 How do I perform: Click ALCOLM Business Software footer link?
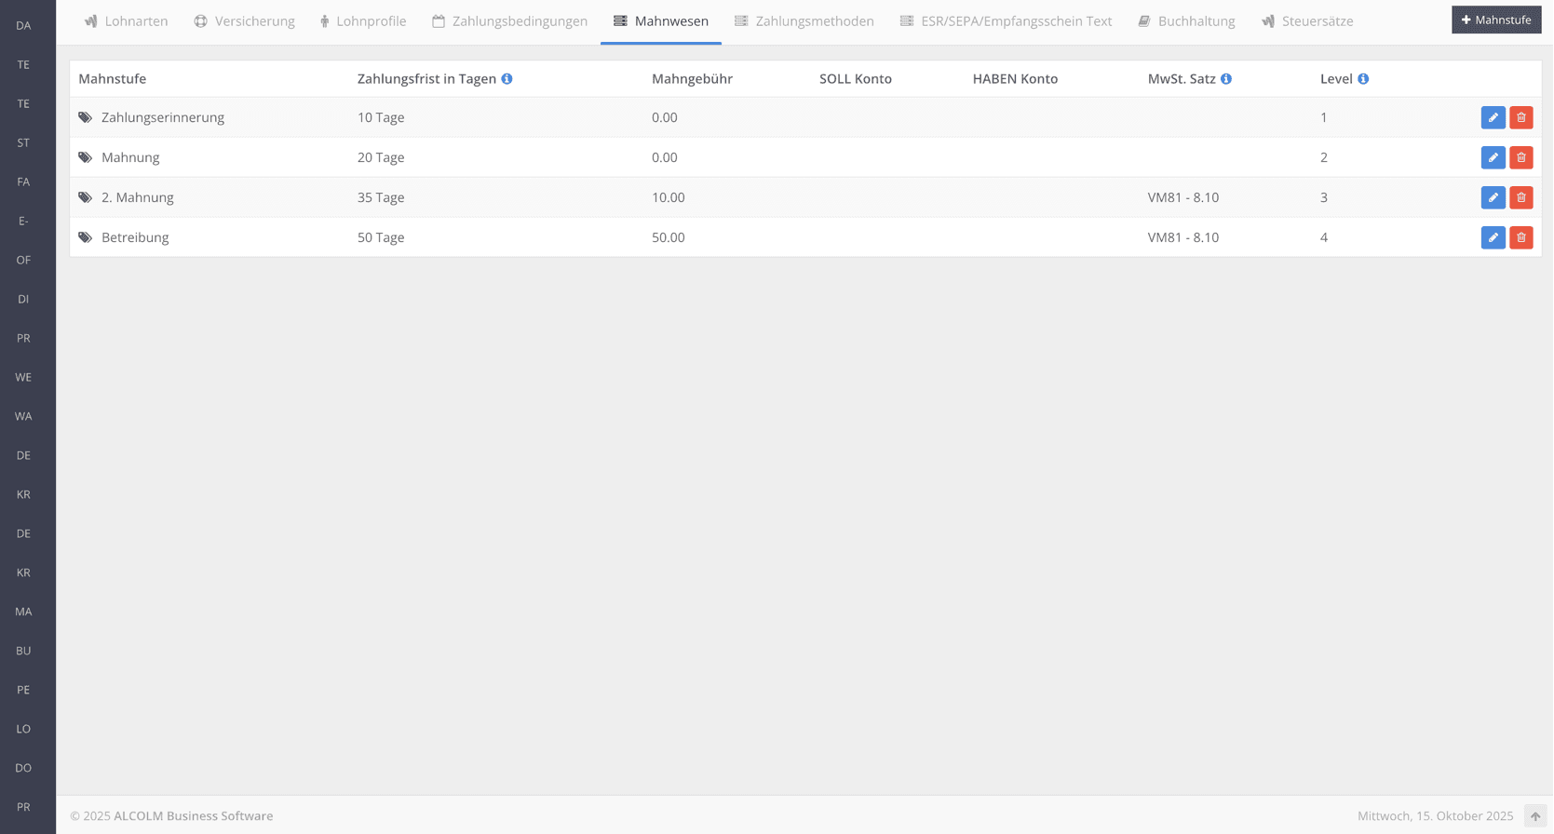(x=193, y=816)
